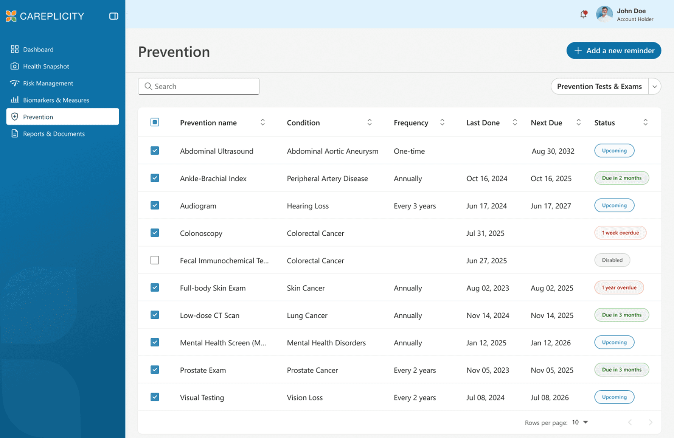Click Upcoming status on Visual Testing
Image resolution: width=674 pixels, height=438 pixels.
614,397
